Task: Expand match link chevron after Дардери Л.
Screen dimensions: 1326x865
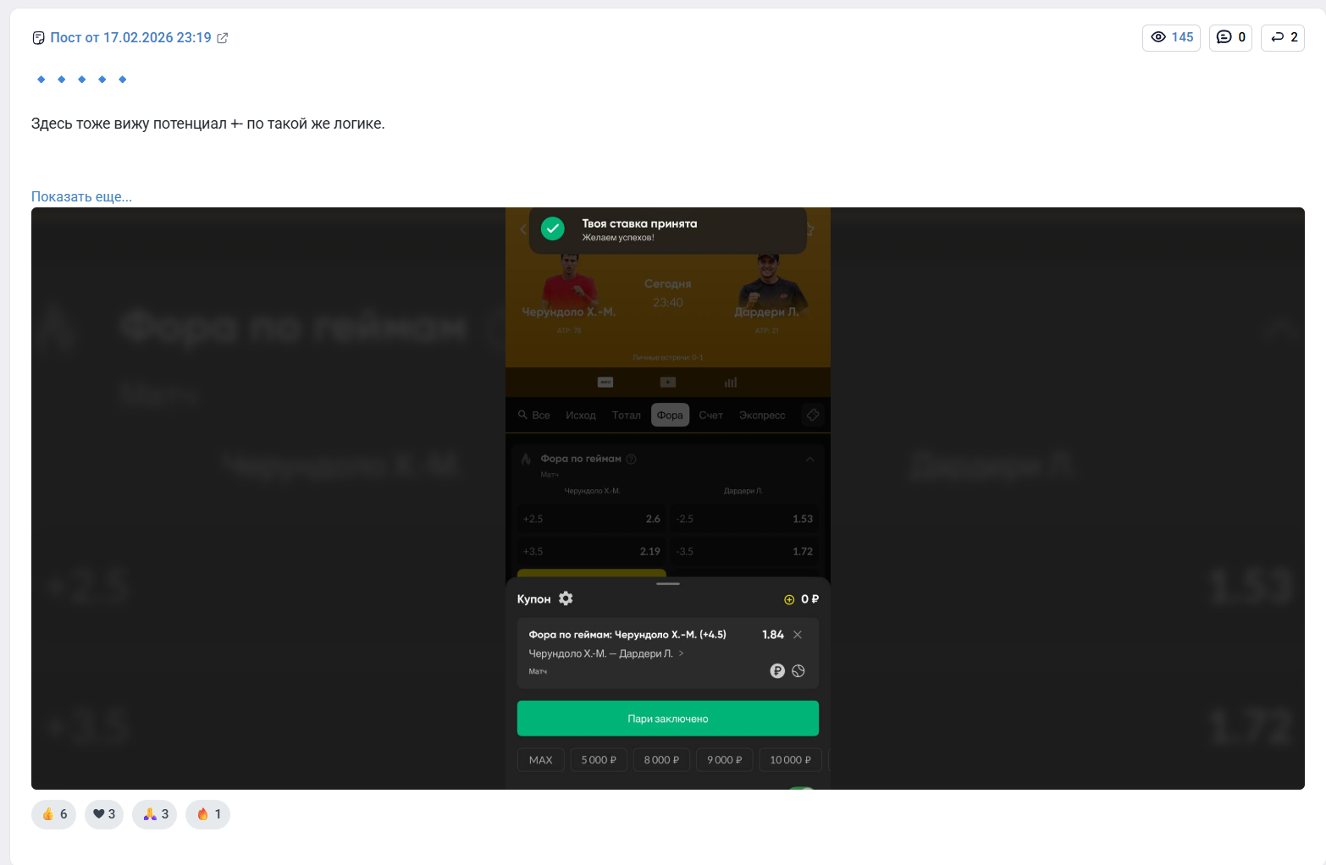Action: tap(682, 653)
